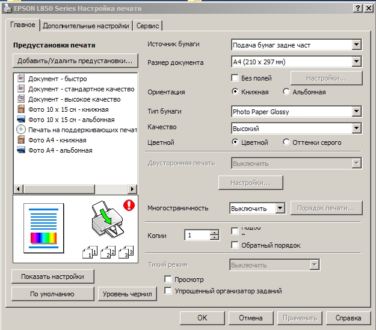Screen dimensions: 376x330
Task: Click the photo icon of 'Фото 10 x 15 см - книжная'
Action: (x=21, y=109)
